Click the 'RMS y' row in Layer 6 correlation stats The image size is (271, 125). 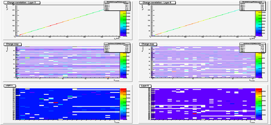(x=253, y=10)
